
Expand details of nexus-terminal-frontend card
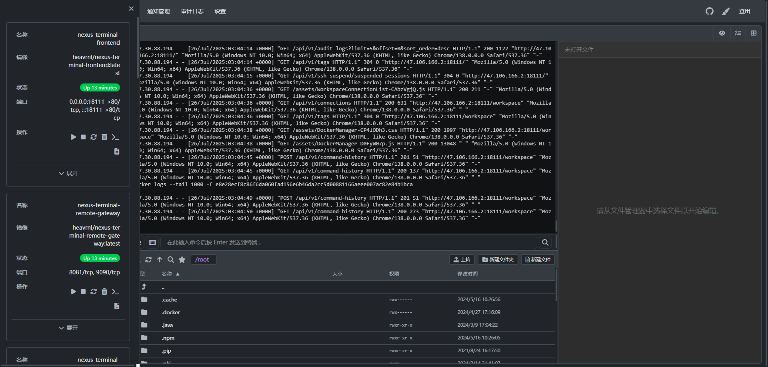[68, 173]
